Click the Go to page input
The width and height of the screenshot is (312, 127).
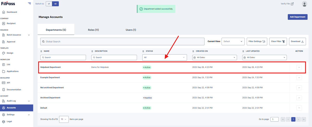(274, 119)
